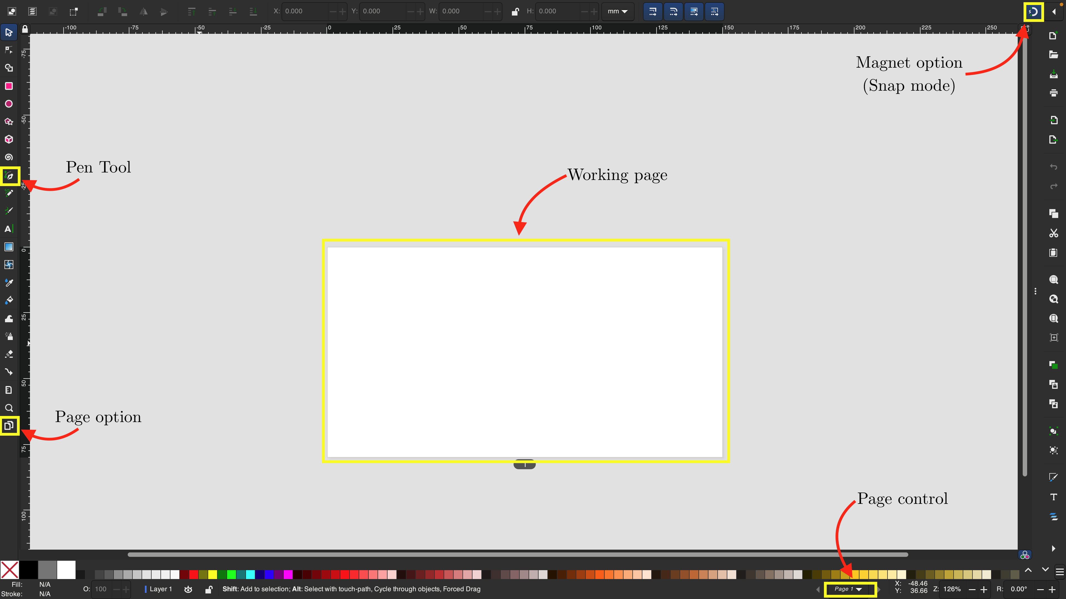Image resolution: width=1066 pixels, height=599 pixels.
Task: Toggle the width/height ratio lock
Action: click(x=515, y=12)
